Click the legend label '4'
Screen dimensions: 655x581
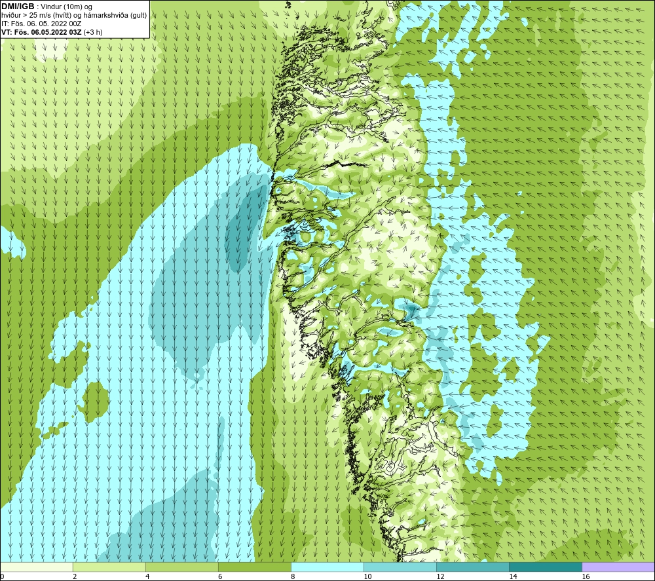tap(147, 577)
